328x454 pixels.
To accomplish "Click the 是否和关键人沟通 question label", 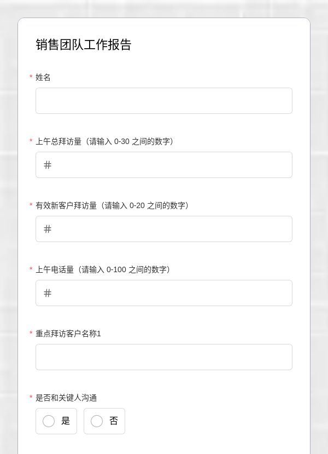I will point(66,398).
